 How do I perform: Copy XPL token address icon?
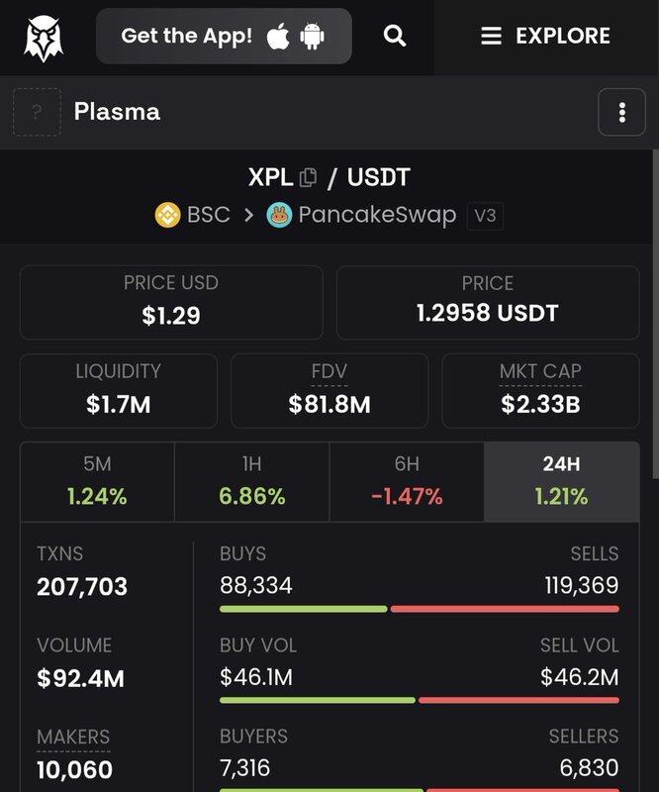tap(308, 177)
